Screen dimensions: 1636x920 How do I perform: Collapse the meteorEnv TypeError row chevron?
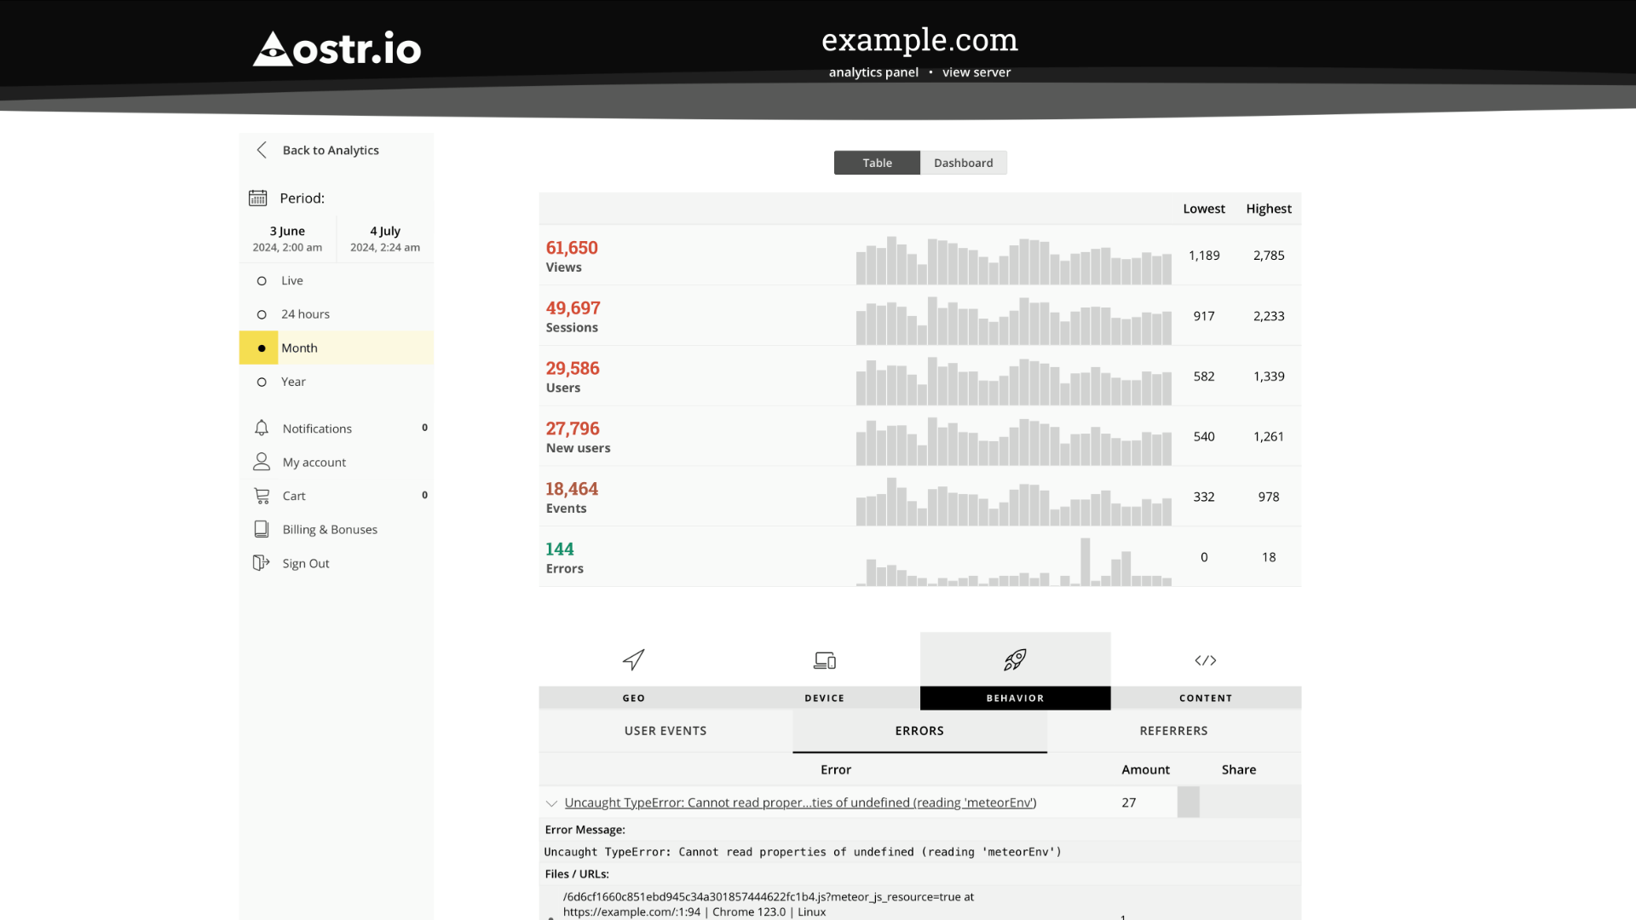click(551, 803)
